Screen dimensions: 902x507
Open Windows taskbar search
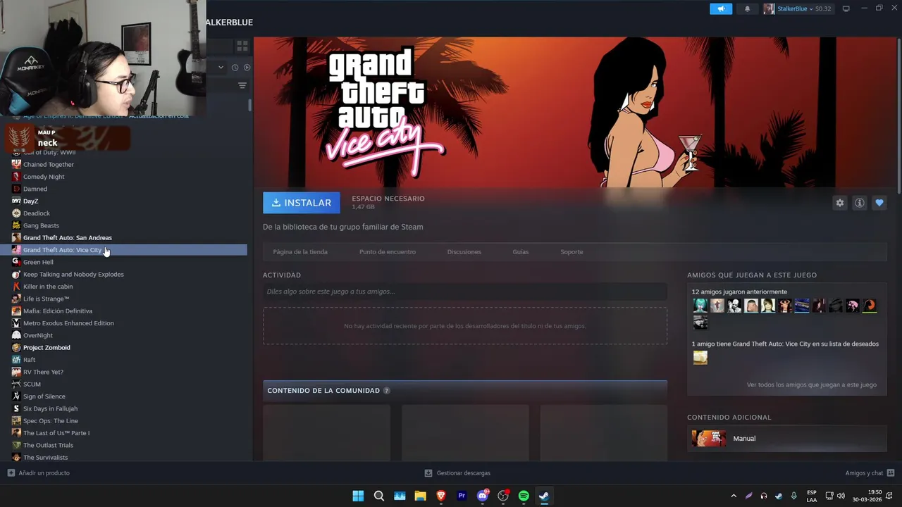coord(378,496)
